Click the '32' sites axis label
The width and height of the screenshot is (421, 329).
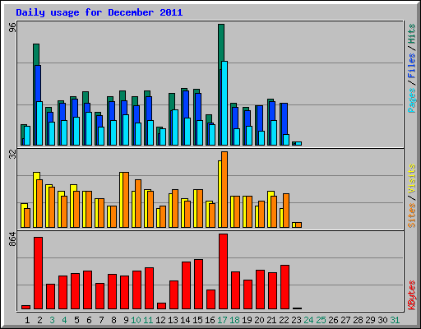(12, 155)
